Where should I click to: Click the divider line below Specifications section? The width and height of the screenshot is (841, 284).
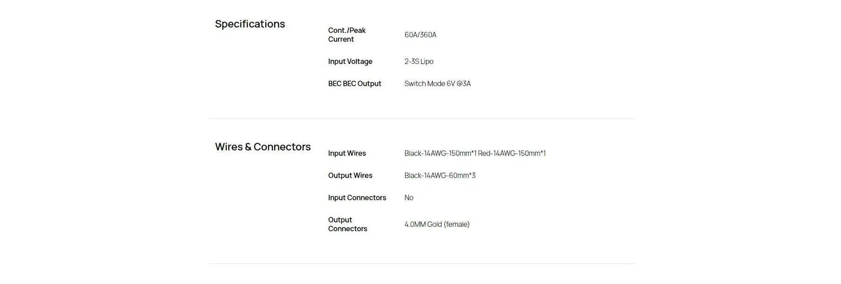pyautogui.click(x=421, y=119)
